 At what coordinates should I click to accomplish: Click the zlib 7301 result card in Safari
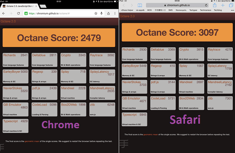click(220, 103)
